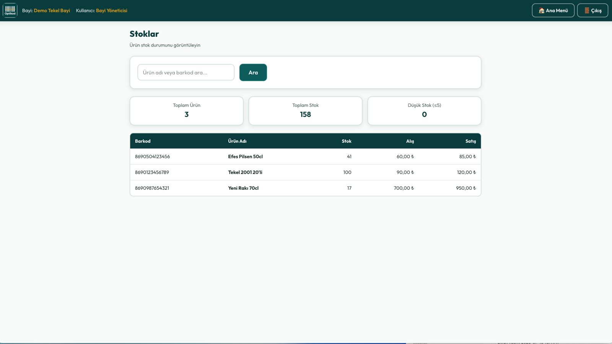
Task: Click the Düşük Stok summary card
Action: click(424, 111)
